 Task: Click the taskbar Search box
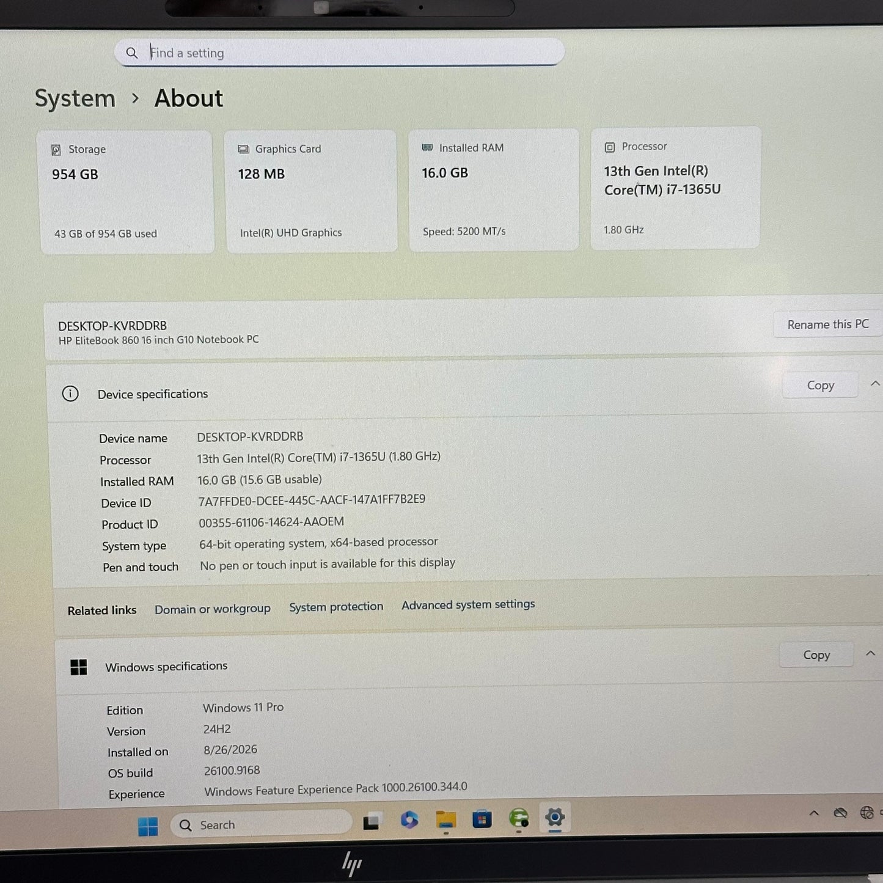[x=262, y=824]
